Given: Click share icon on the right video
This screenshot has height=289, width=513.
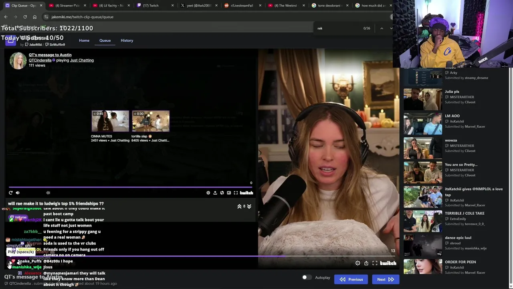Looking at the screenshot, I should pyautogui.click(x=366, y=263).
